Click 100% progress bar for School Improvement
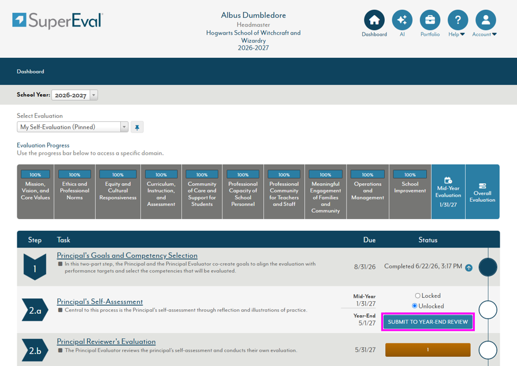This screenshot has width=517, height=366. [x=410, y=175]
